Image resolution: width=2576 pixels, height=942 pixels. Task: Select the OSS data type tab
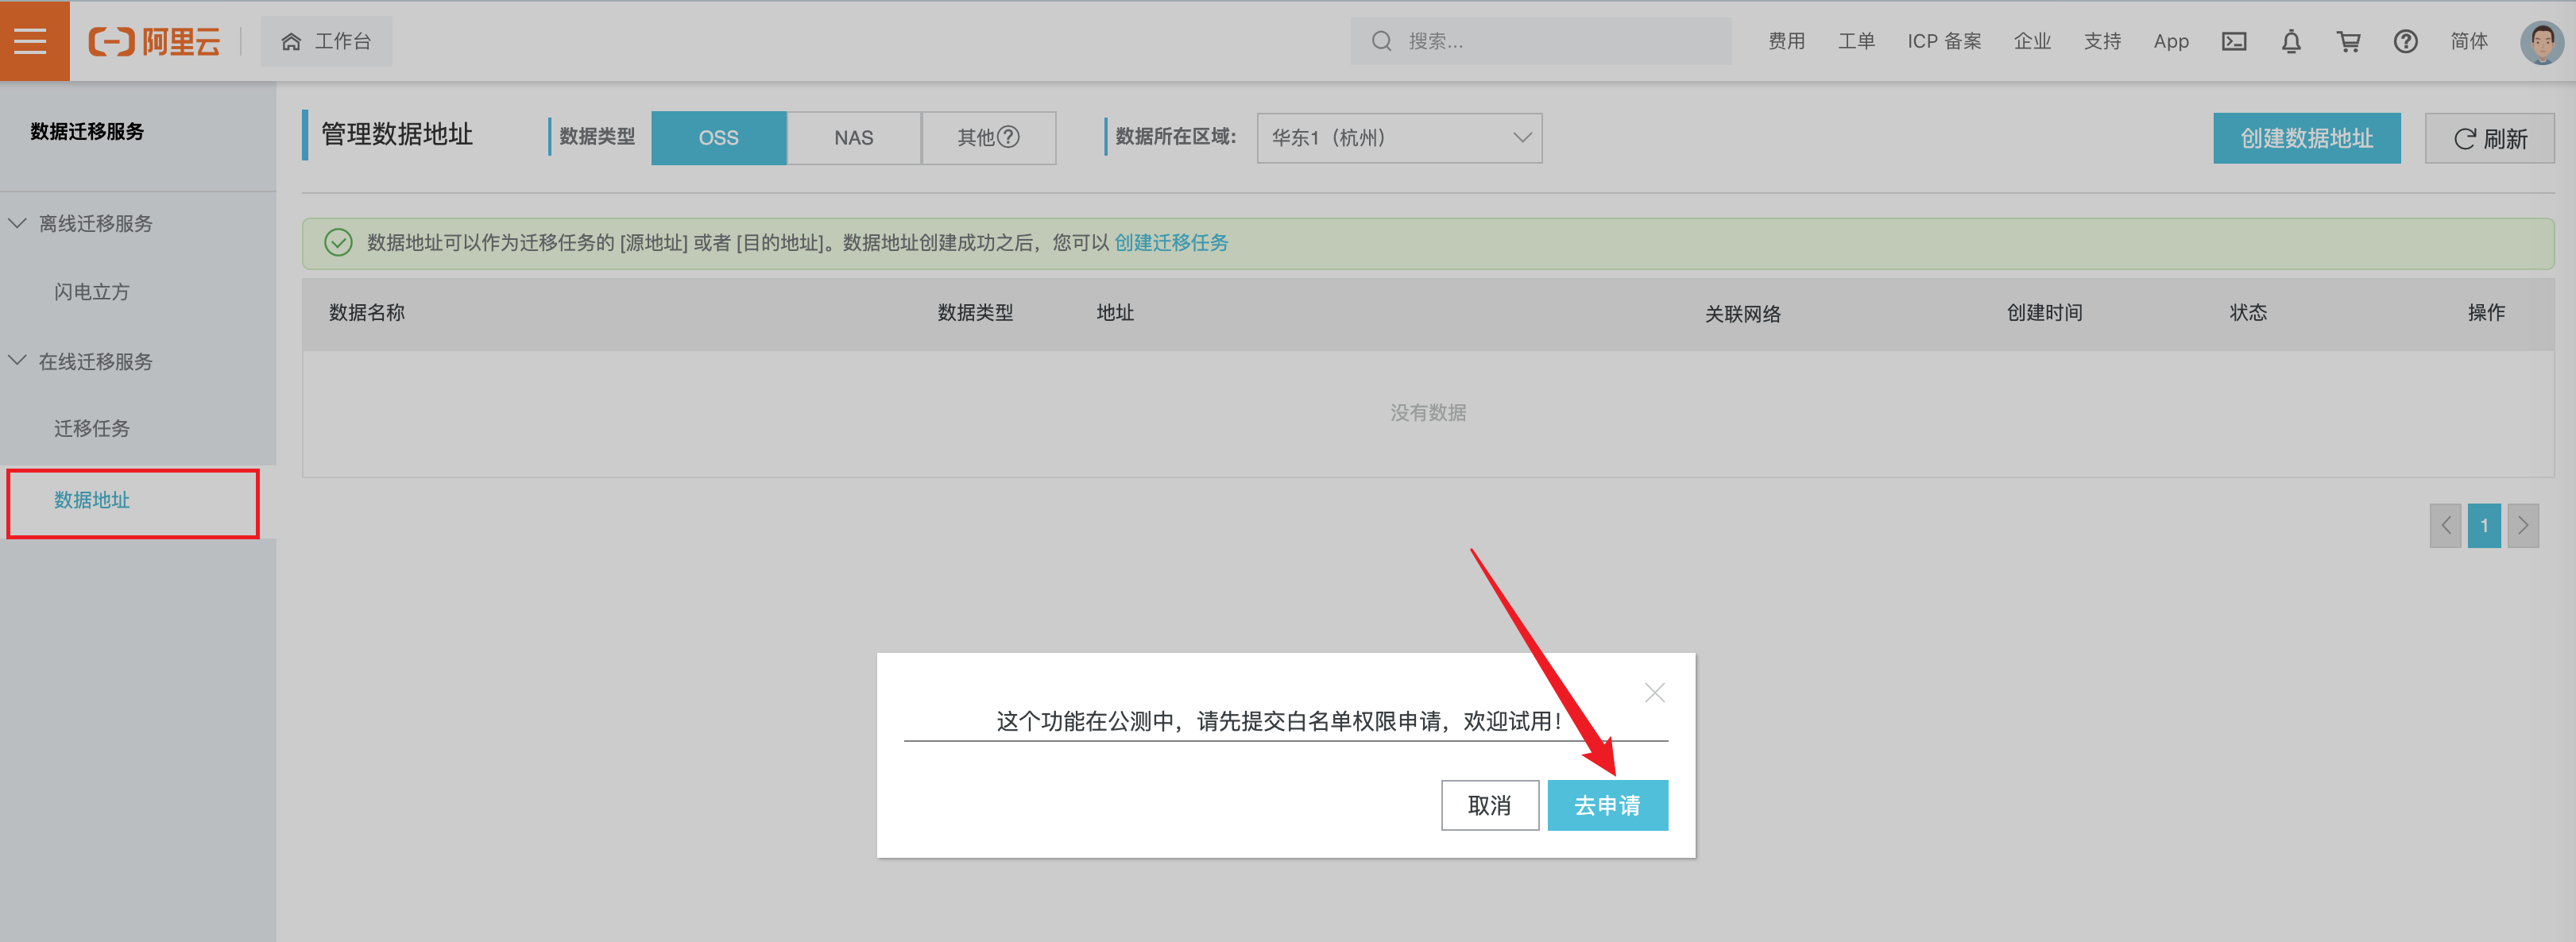(718, 138)
